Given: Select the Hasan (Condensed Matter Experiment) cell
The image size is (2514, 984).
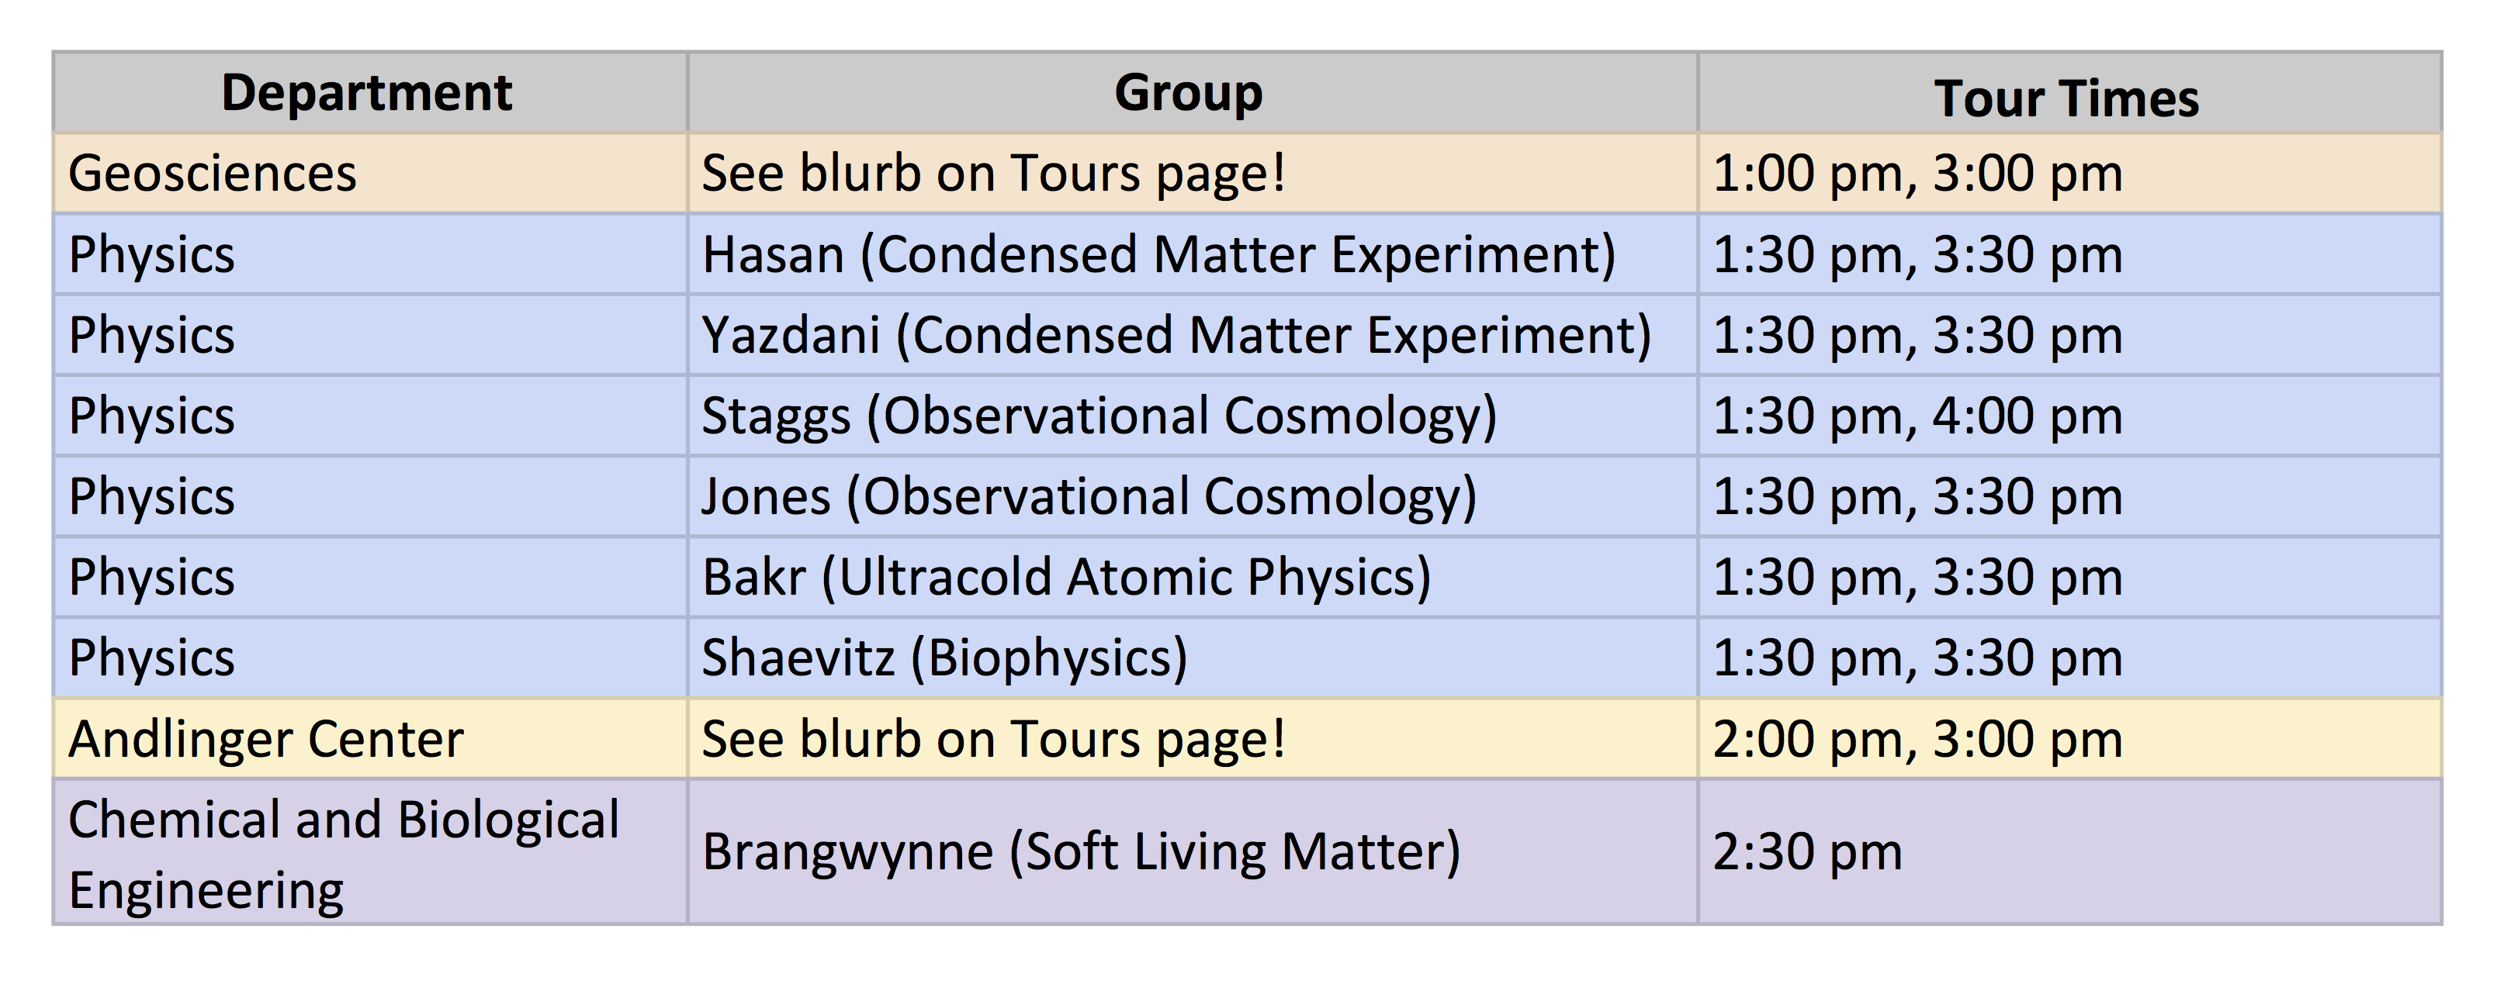Looking at the screenshot, I should pos(1158,254).
